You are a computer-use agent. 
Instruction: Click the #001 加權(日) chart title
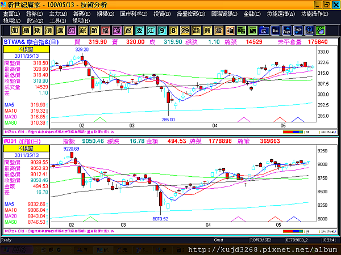(22, 141)
